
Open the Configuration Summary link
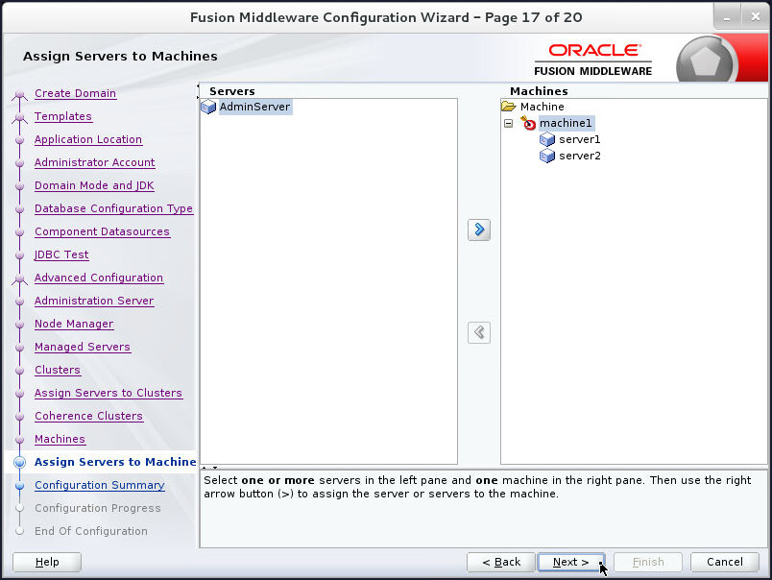coord(99,485)
